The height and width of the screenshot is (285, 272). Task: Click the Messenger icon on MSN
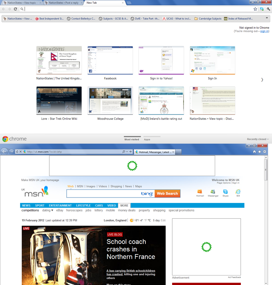[x=213, y=193]
